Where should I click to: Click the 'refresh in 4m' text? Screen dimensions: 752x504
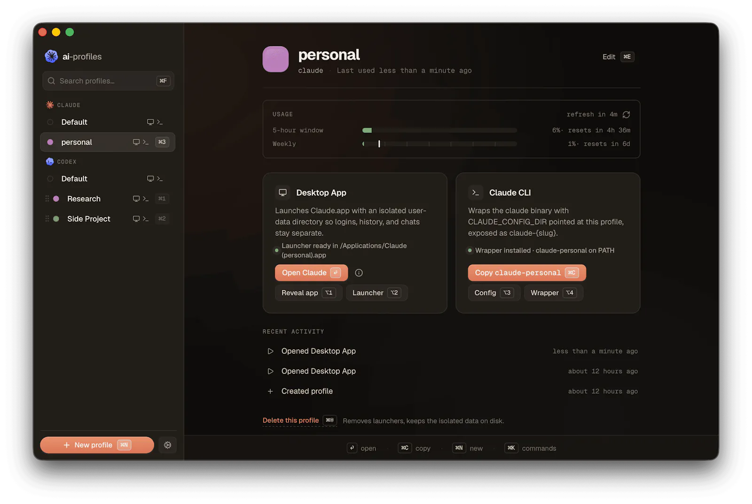(592, 115)
